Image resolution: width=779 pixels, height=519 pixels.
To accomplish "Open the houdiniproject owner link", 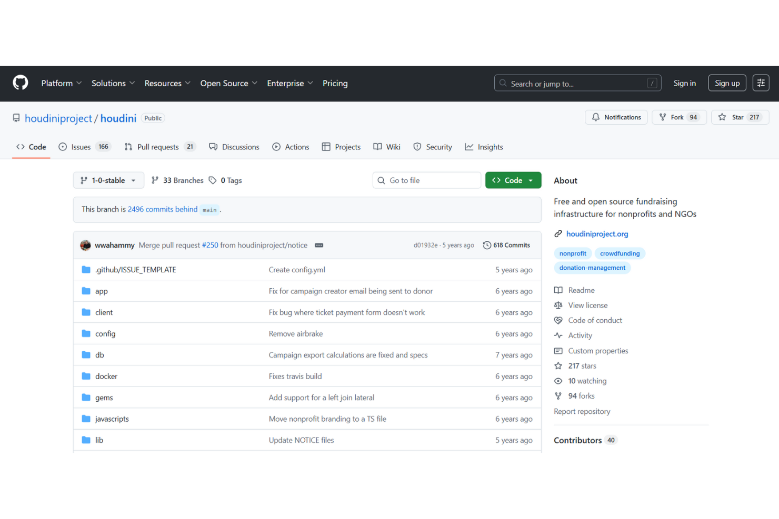I will click(58, 118).
